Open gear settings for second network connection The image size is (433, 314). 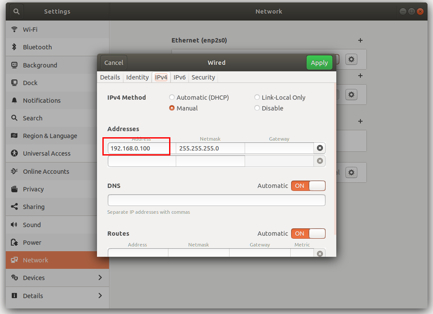click(x=351, y=95)
